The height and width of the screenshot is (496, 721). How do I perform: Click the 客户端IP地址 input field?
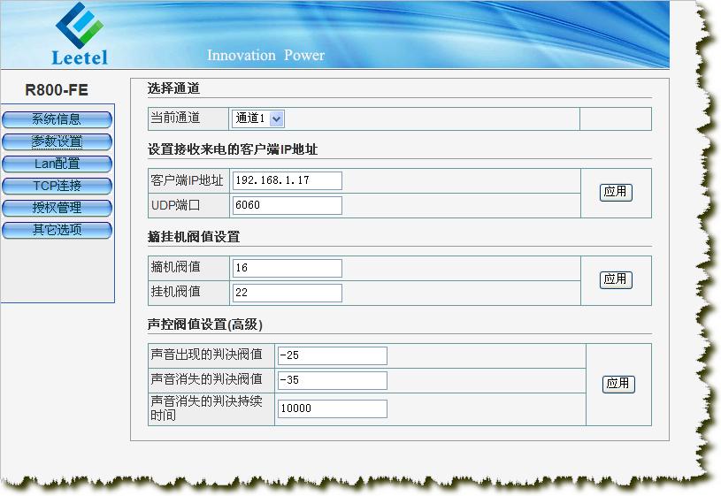tap(287, 180)
